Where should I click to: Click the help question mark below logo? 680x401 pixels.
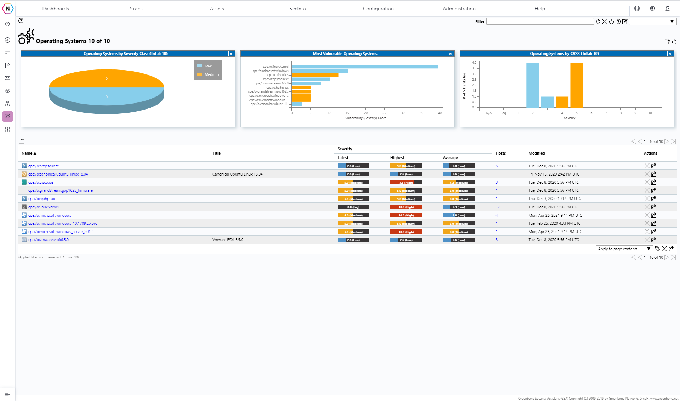[x=21, y=21]
